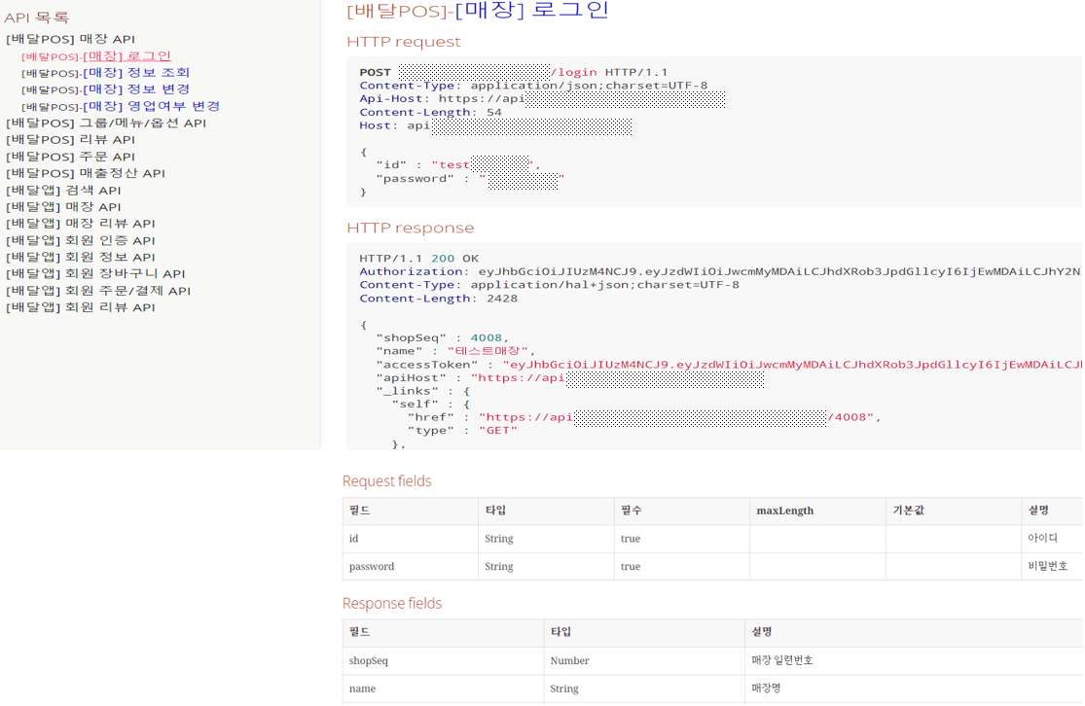This screenshot has height=706, width=1085.
Task: Click the Content-Length: 54 header line
Action: pos(430,113)
